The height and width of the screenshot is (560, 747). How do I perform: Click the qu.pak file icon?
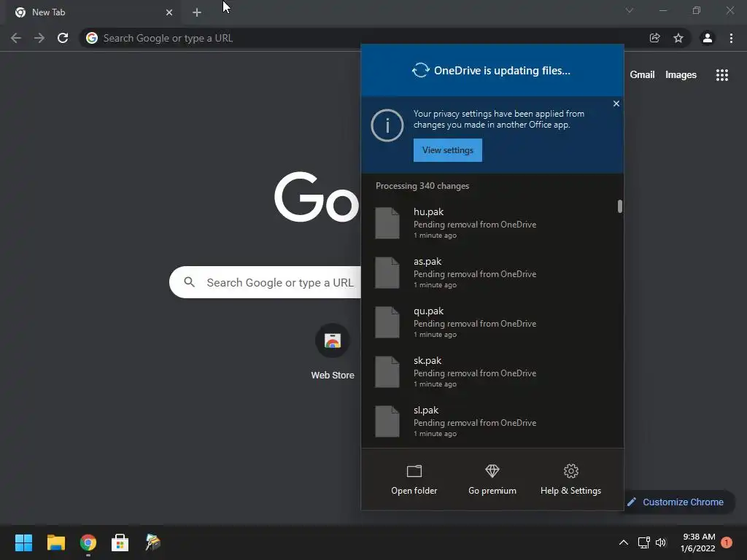[387, 322]
